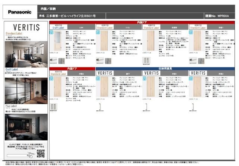Click the Craft Label heading in the left panel

[x=12, y=69]
